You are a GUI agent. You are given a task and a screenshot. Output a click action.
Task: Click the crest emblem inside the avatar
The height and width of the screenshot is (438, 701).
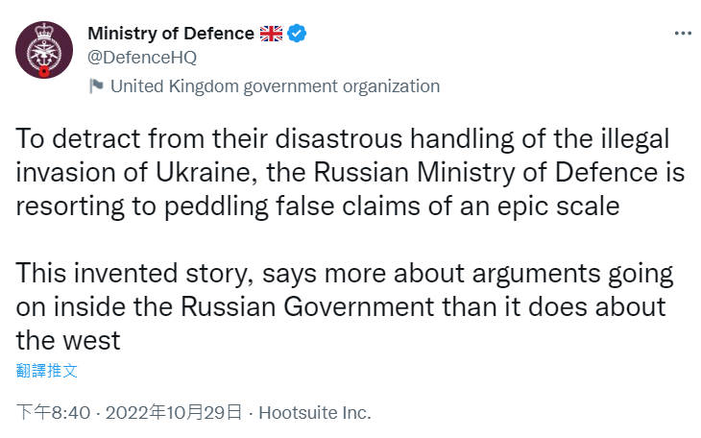click(x=45, y=45)
